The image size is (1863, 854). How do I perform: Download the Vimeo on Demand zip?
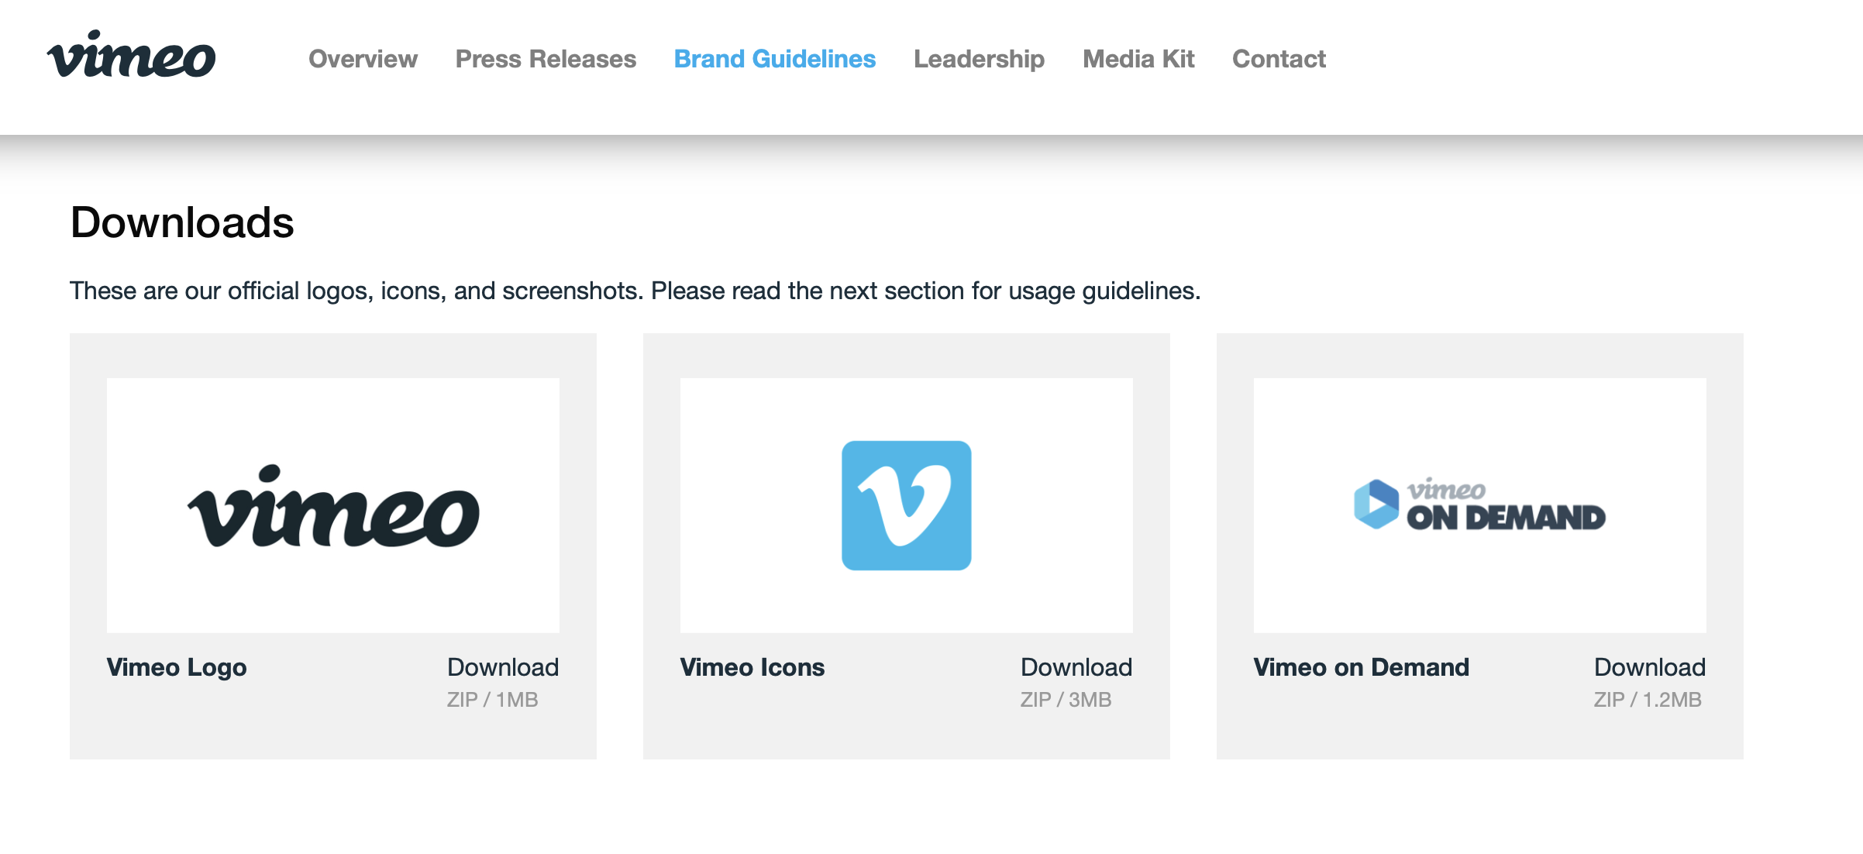pos(1649,667)
